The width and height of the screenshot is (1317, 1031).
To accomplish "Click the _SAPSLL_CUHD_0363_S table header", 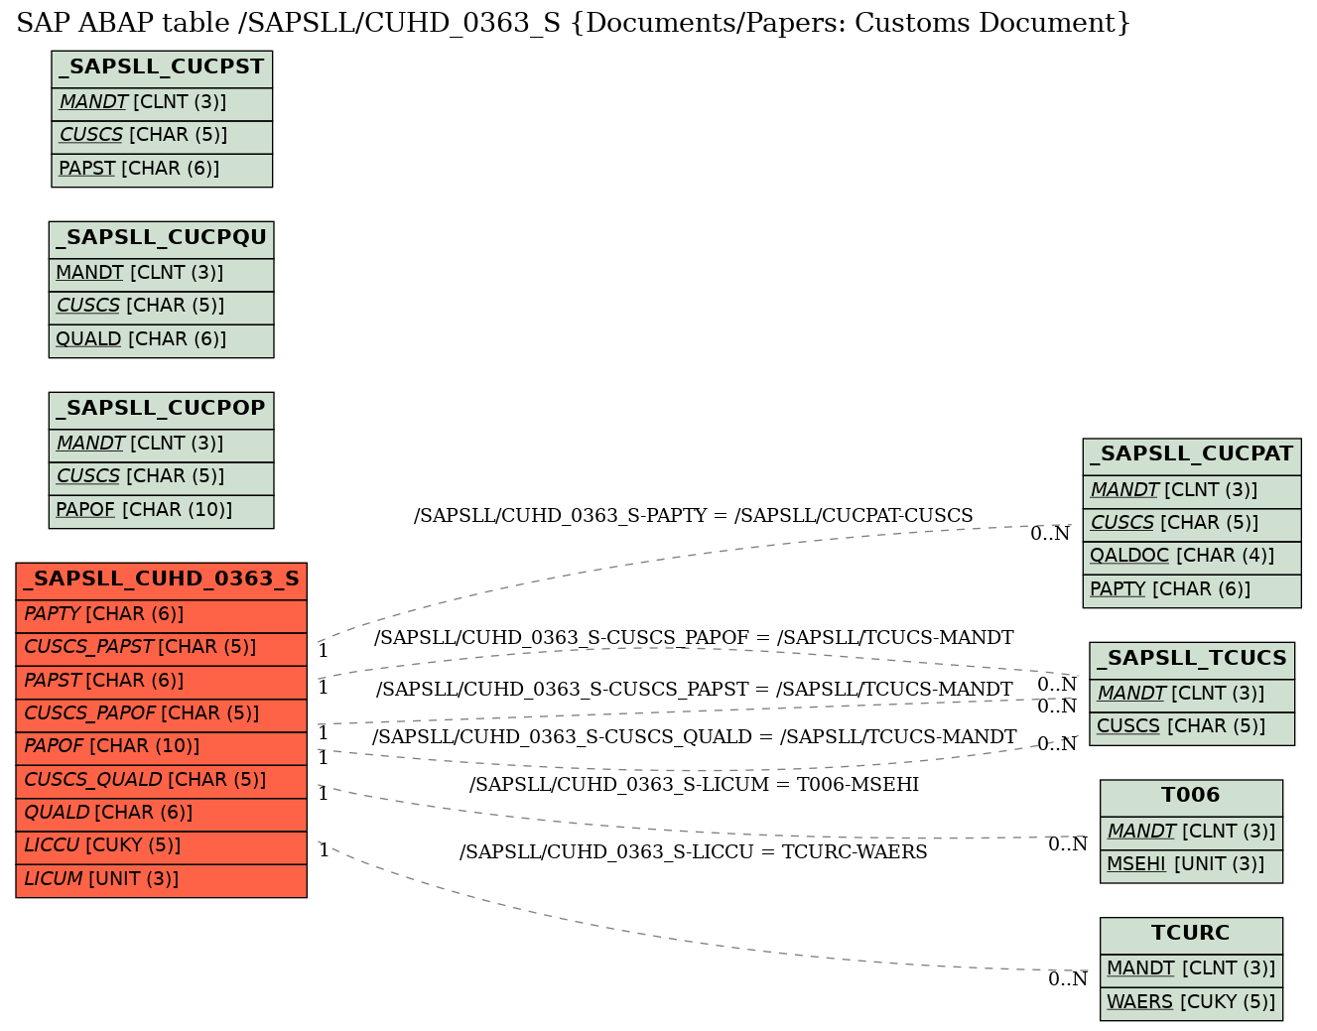I will point(161,580).
